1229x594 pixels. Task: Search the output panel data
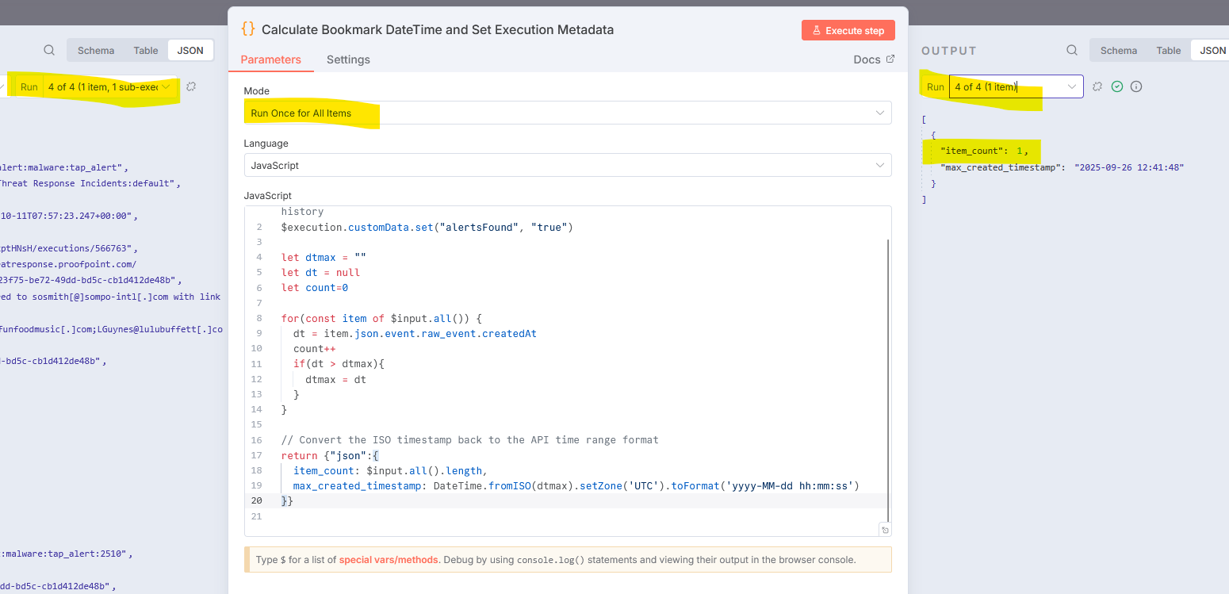tap(1072, 50)
